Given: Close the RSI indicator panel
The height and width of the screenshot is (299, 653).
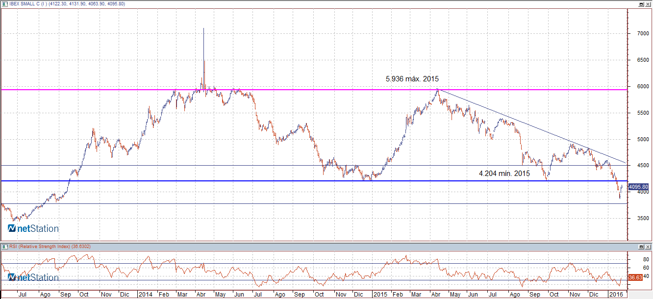Looking at the screenshot, I should 648,246.
